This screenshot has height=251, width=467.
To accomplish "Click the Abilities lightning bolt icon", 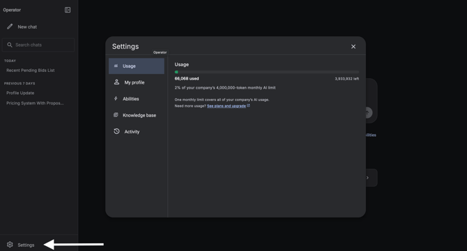I will pos(116,98).
